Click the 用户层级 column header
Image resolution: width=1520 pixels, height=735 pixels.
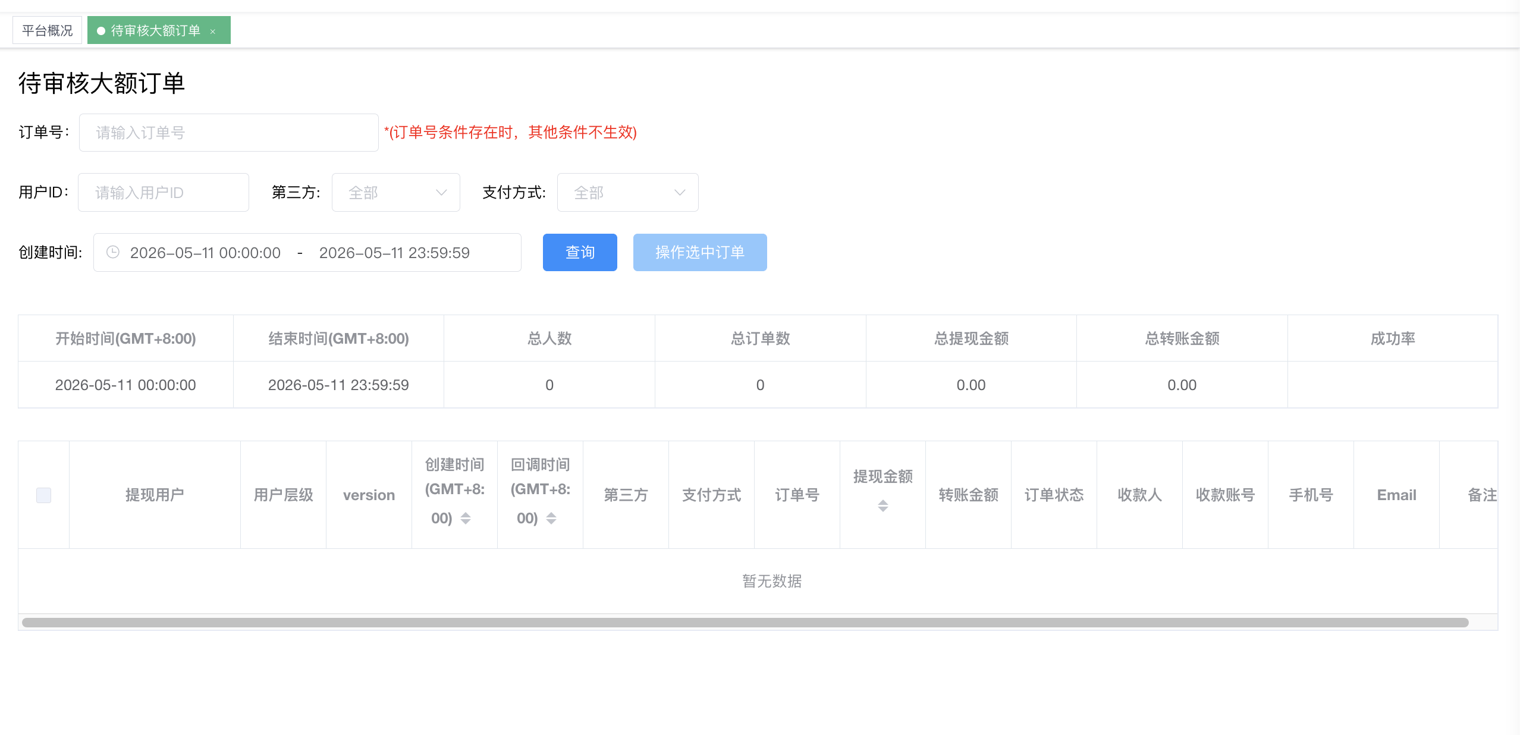(x=284, y=495)
